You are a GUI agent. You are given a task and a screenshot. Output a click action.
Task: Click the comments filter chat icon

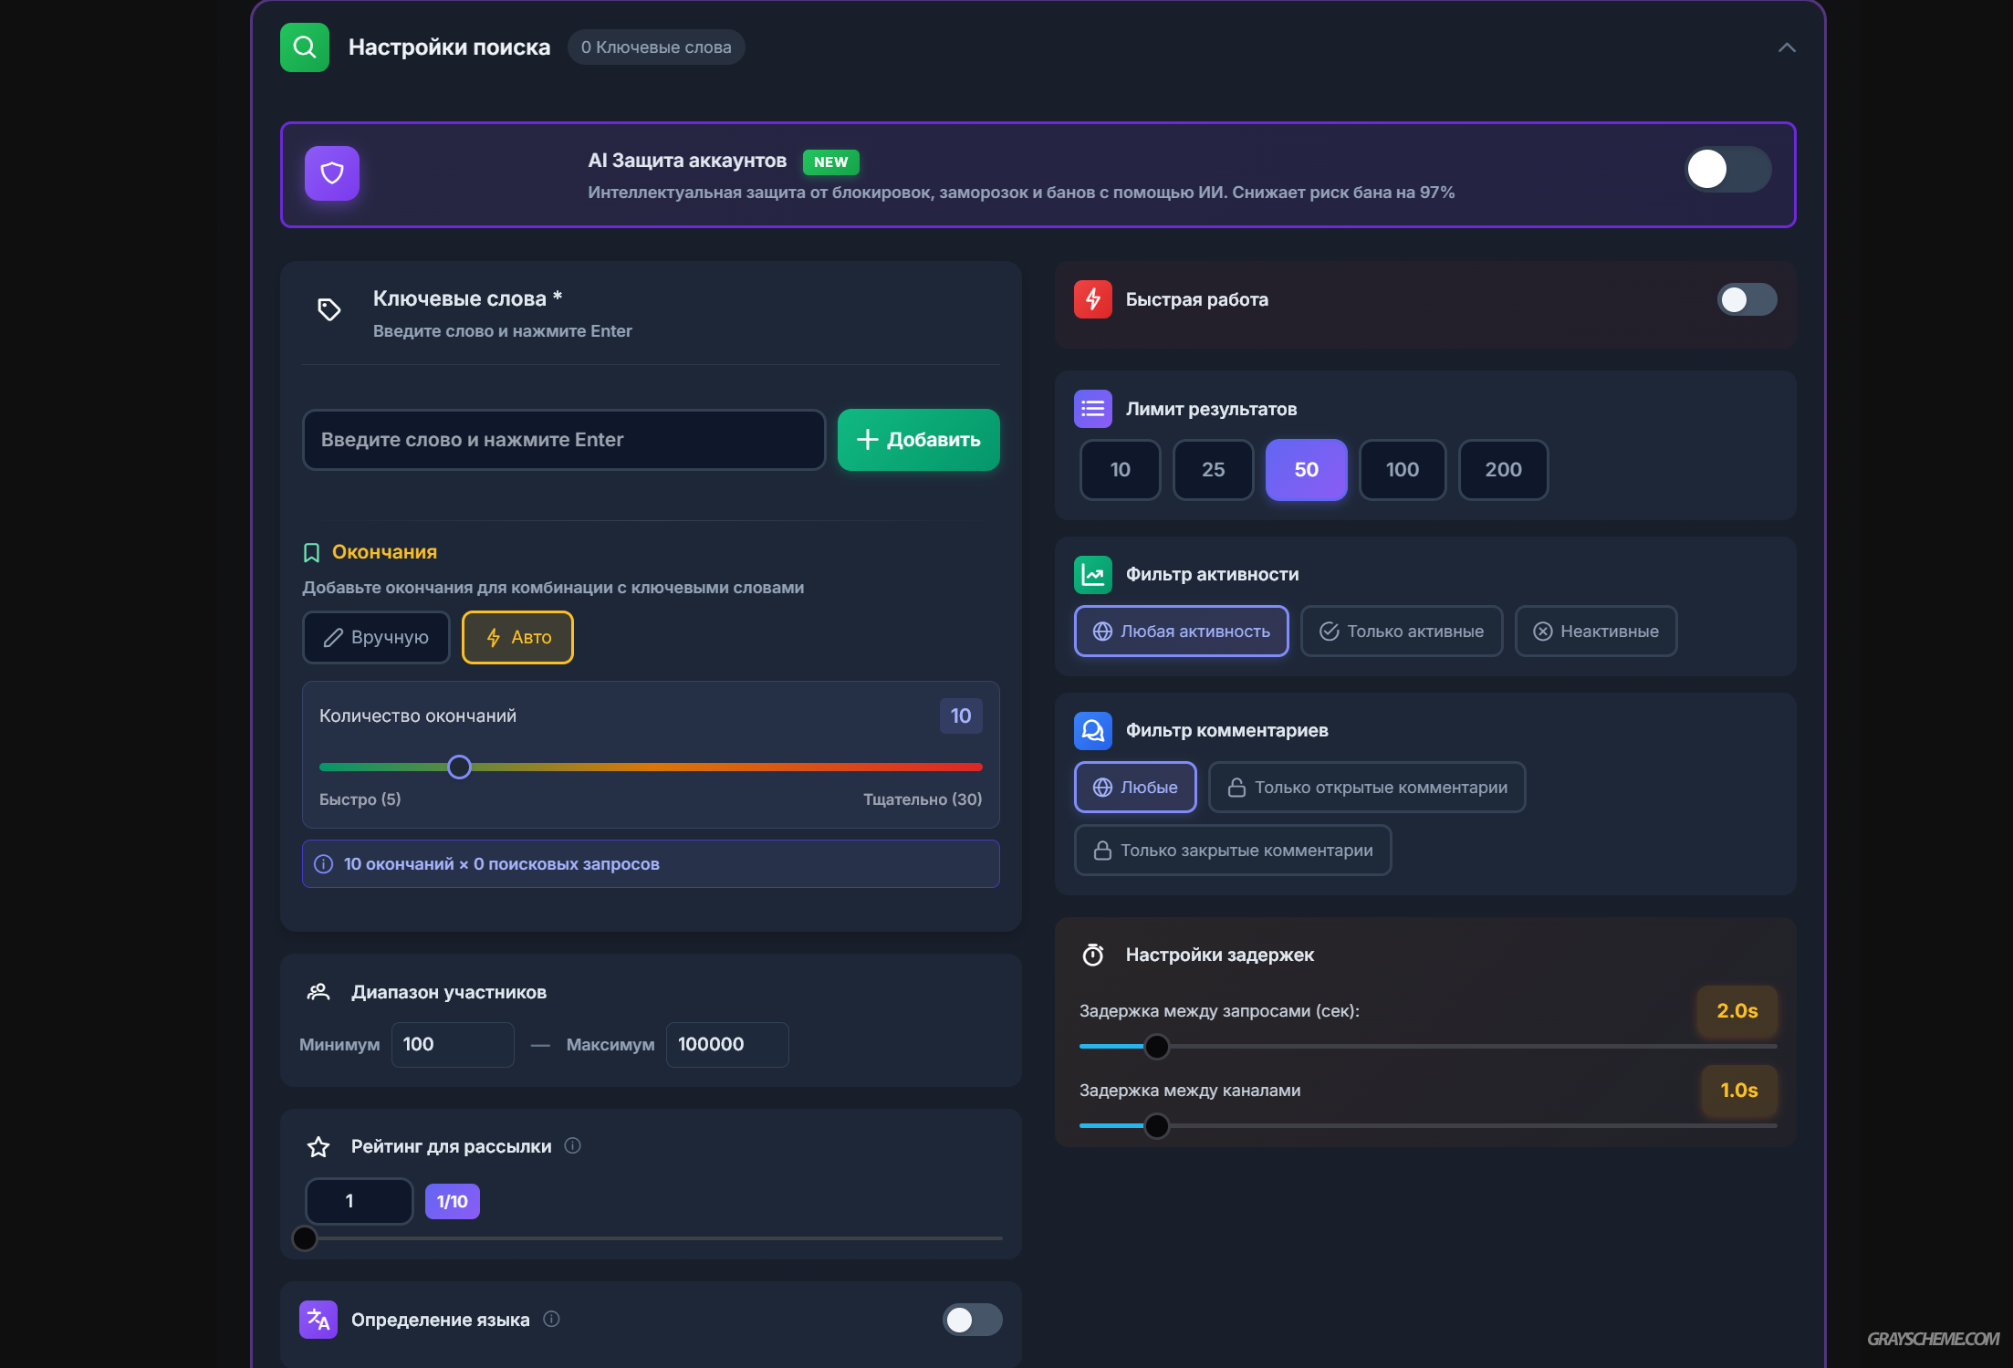pyautogui.click(x=1092, y=730)
